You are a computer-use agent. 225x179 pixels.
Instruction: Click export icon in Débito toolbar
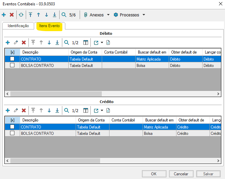(x=96, y=42)
